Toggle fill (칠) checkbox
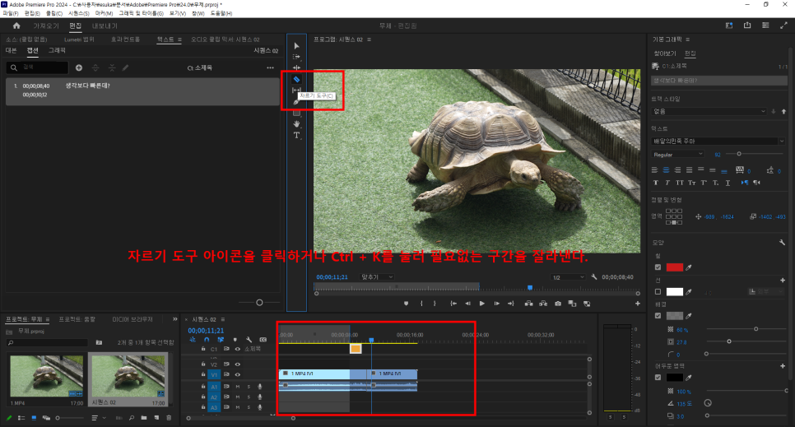This screenshot has width=795, height=427. [658, 267]
